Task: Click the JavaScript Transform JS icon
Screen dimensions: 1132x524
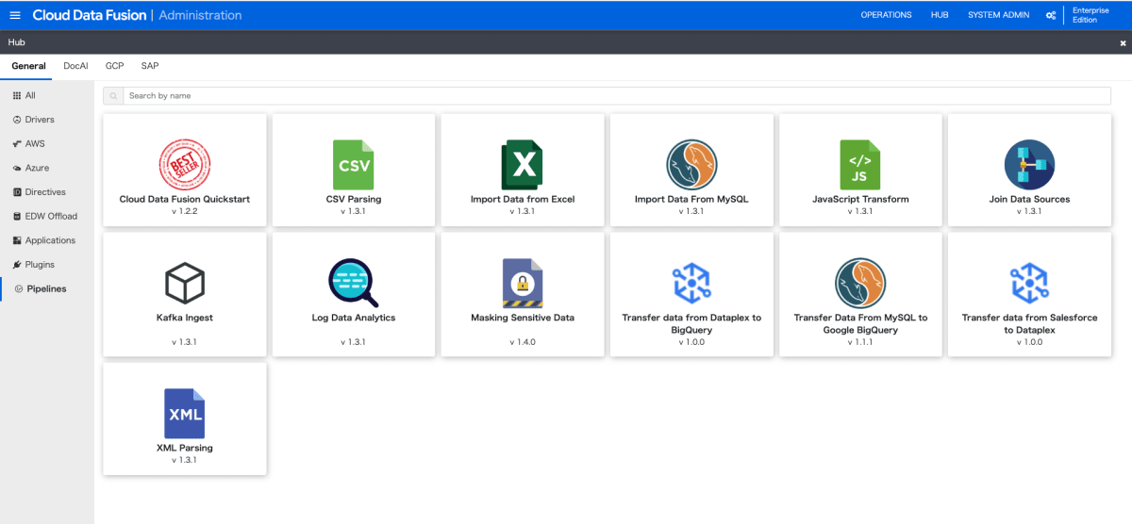Action: coord(860,165)
